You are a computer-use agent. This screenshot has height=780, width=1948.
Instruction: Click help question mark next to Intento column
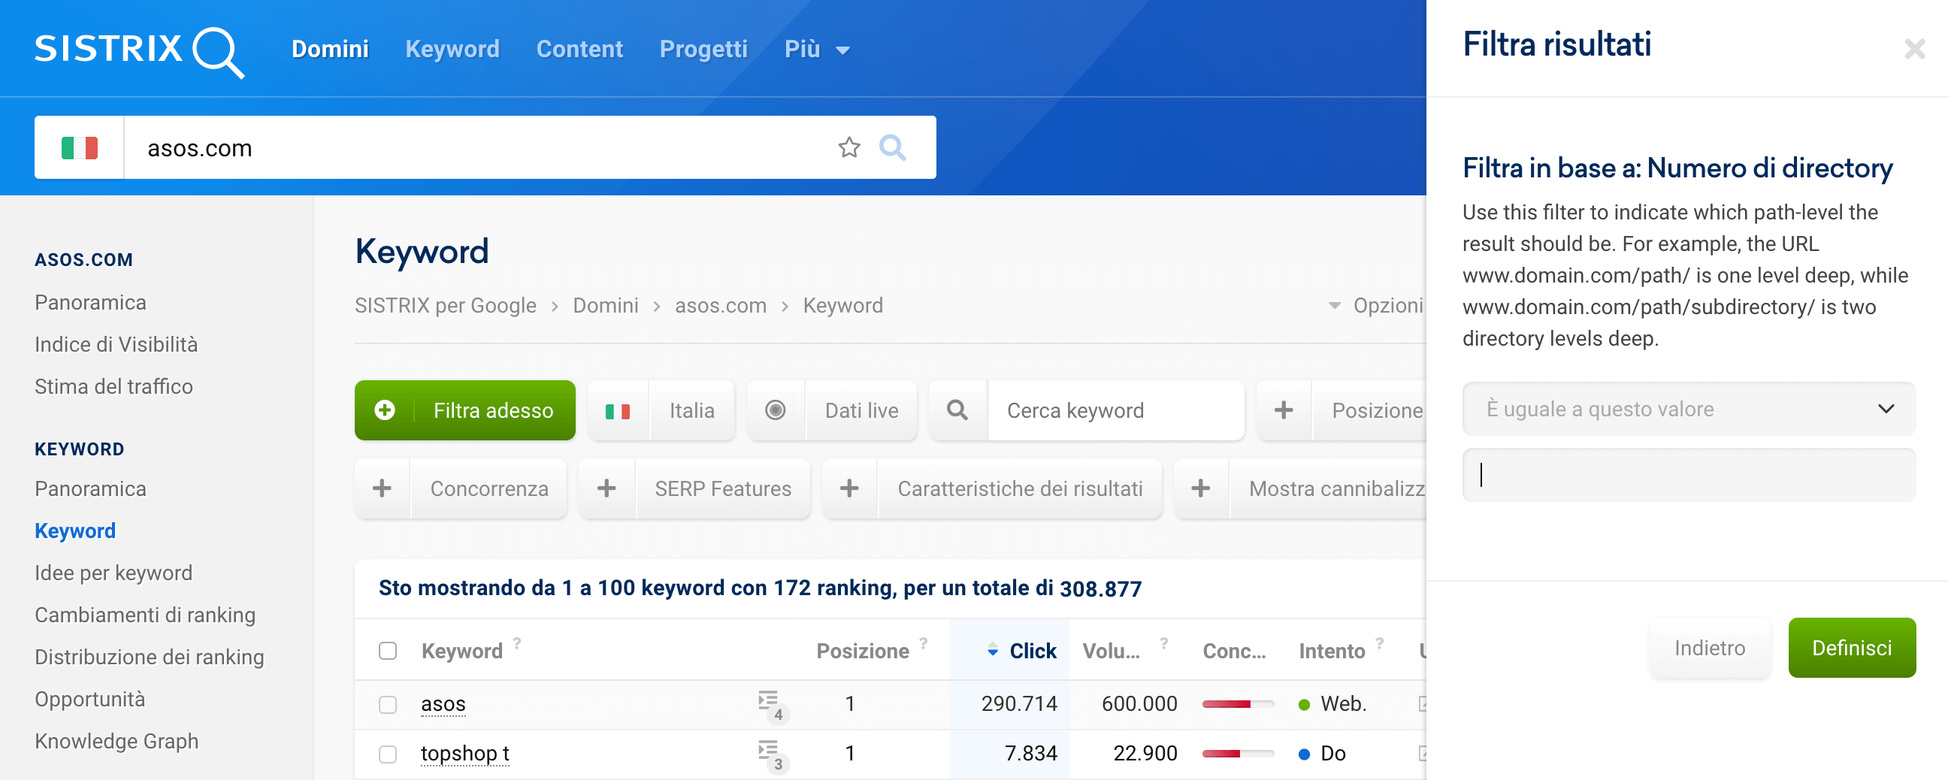pos(1379,643)
